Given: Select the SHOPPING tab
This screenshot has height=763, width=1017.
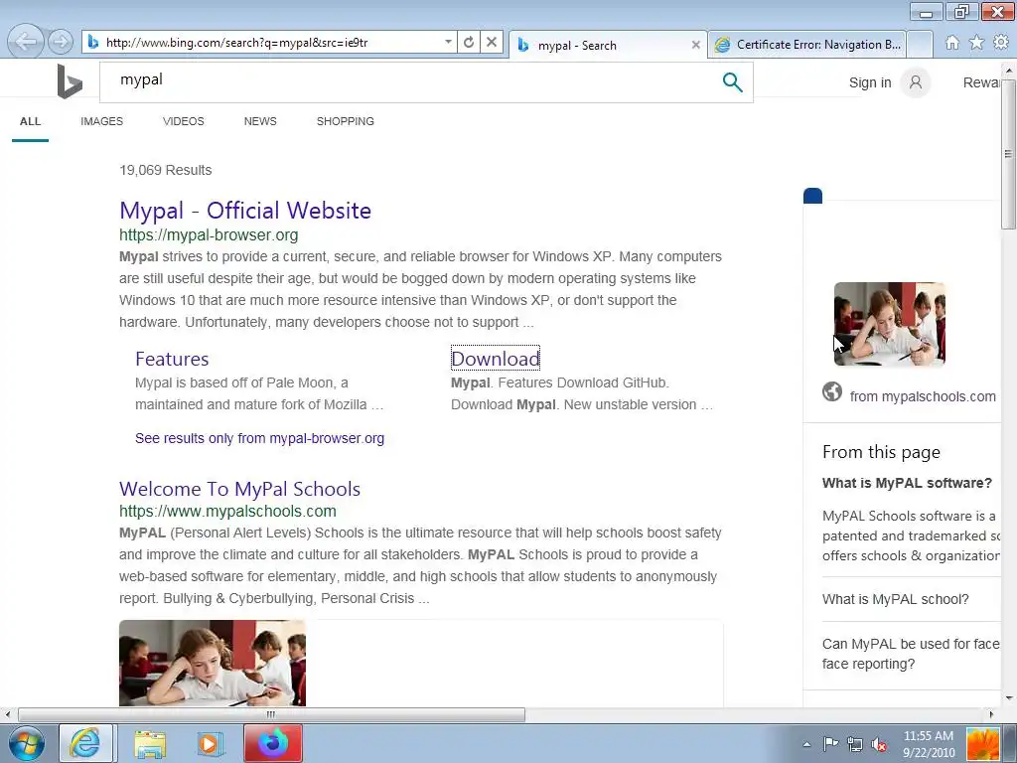Looking at the screenshot, I should (x=345, y=121).
